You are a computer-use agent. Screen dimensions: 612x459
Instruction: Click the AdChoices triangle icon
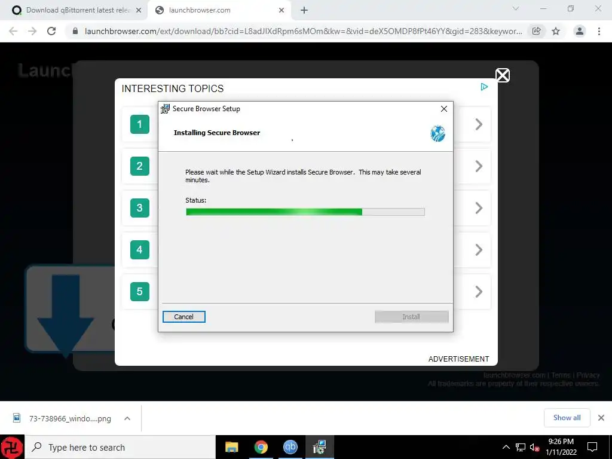[x=484, y=87]
